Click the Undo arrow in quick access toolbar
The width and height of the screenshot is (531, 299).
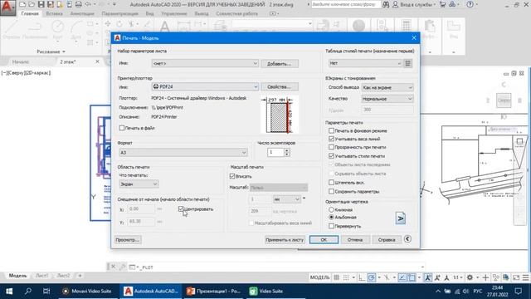(88, 4)
